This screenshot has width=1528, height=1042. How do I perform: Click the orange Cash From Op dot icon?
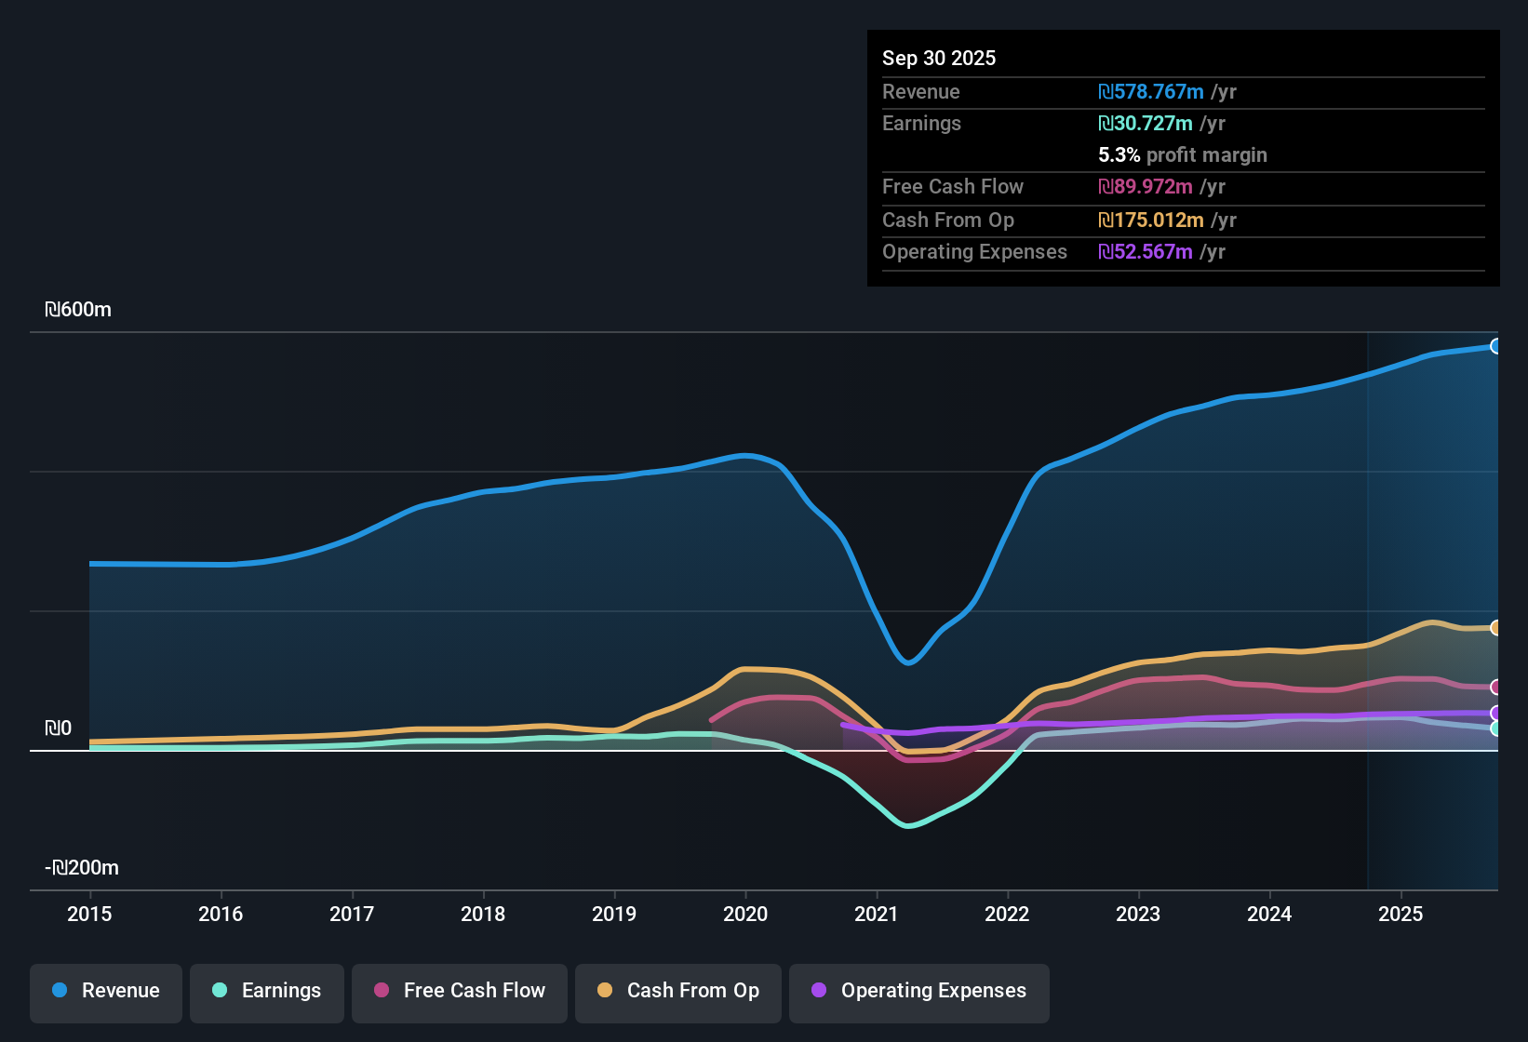click(604, 991)
